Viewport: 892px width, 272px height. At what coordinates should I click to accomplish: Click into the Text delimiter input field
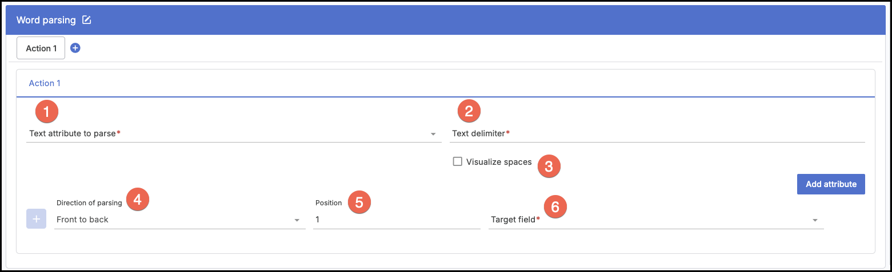click(x=657, y=133)
